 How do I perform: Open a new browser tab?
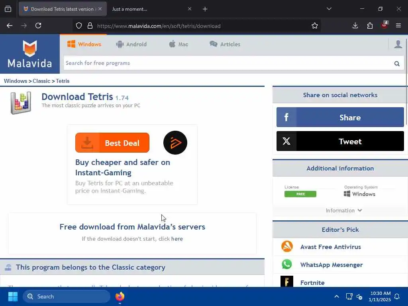point(205,9)
